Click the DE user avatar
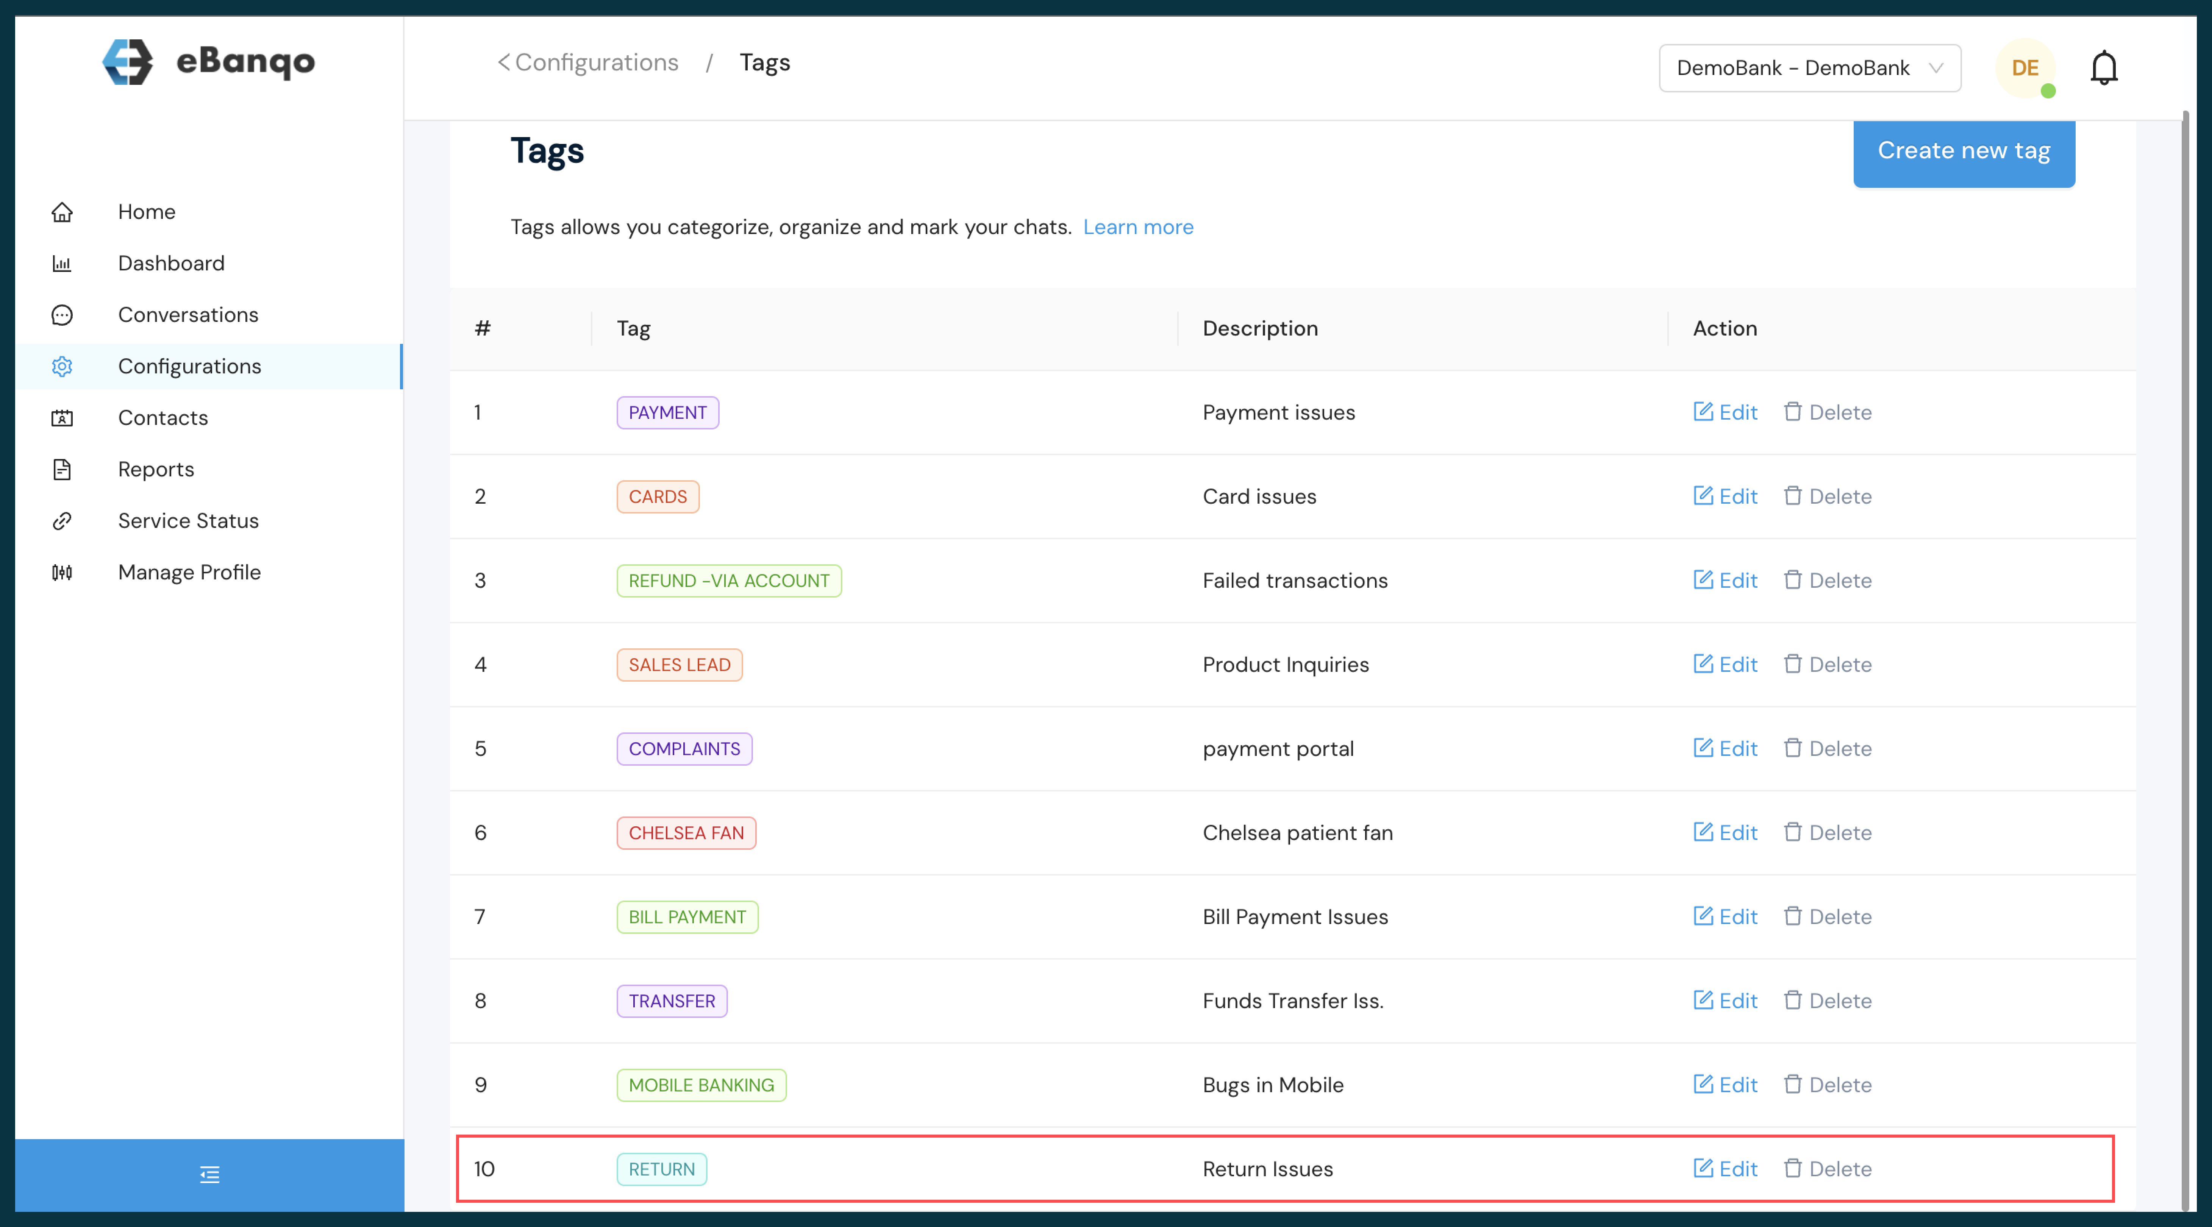This screenshot has height=1227, width=2212. click(2025, 68)
